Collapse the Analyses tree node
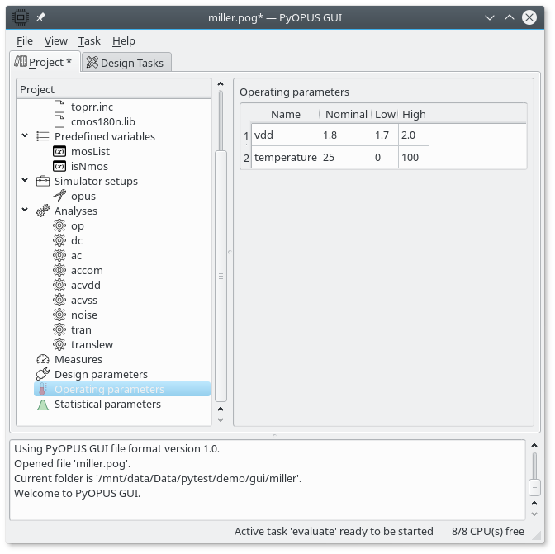 (25, 211)
